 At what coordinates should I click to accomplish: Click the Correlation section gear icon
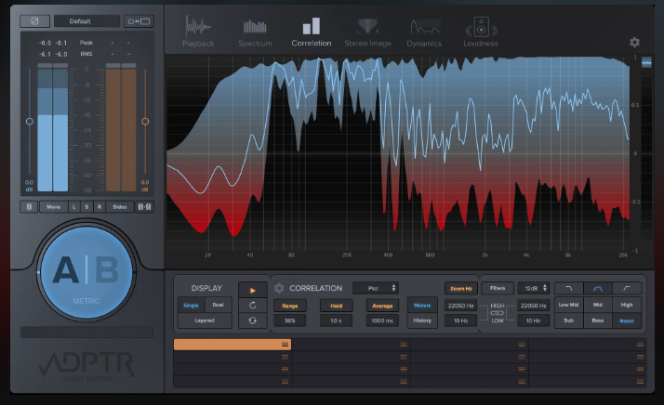278,288
